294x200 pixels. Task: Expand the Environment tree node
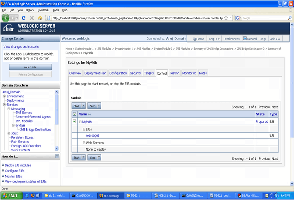[x=5, y=96]
